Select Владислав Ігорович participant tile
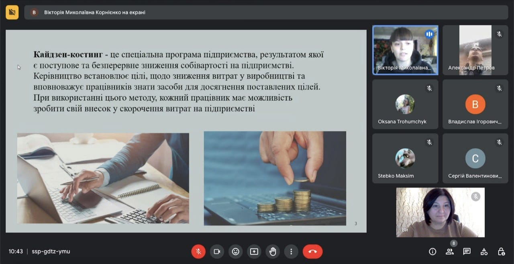514x264 pixels. point(475,104)
